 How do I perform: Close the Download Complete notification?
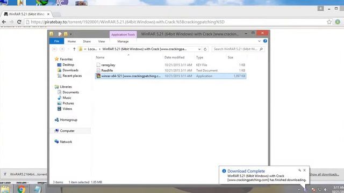pyautogui.click(x=305, y=170)
